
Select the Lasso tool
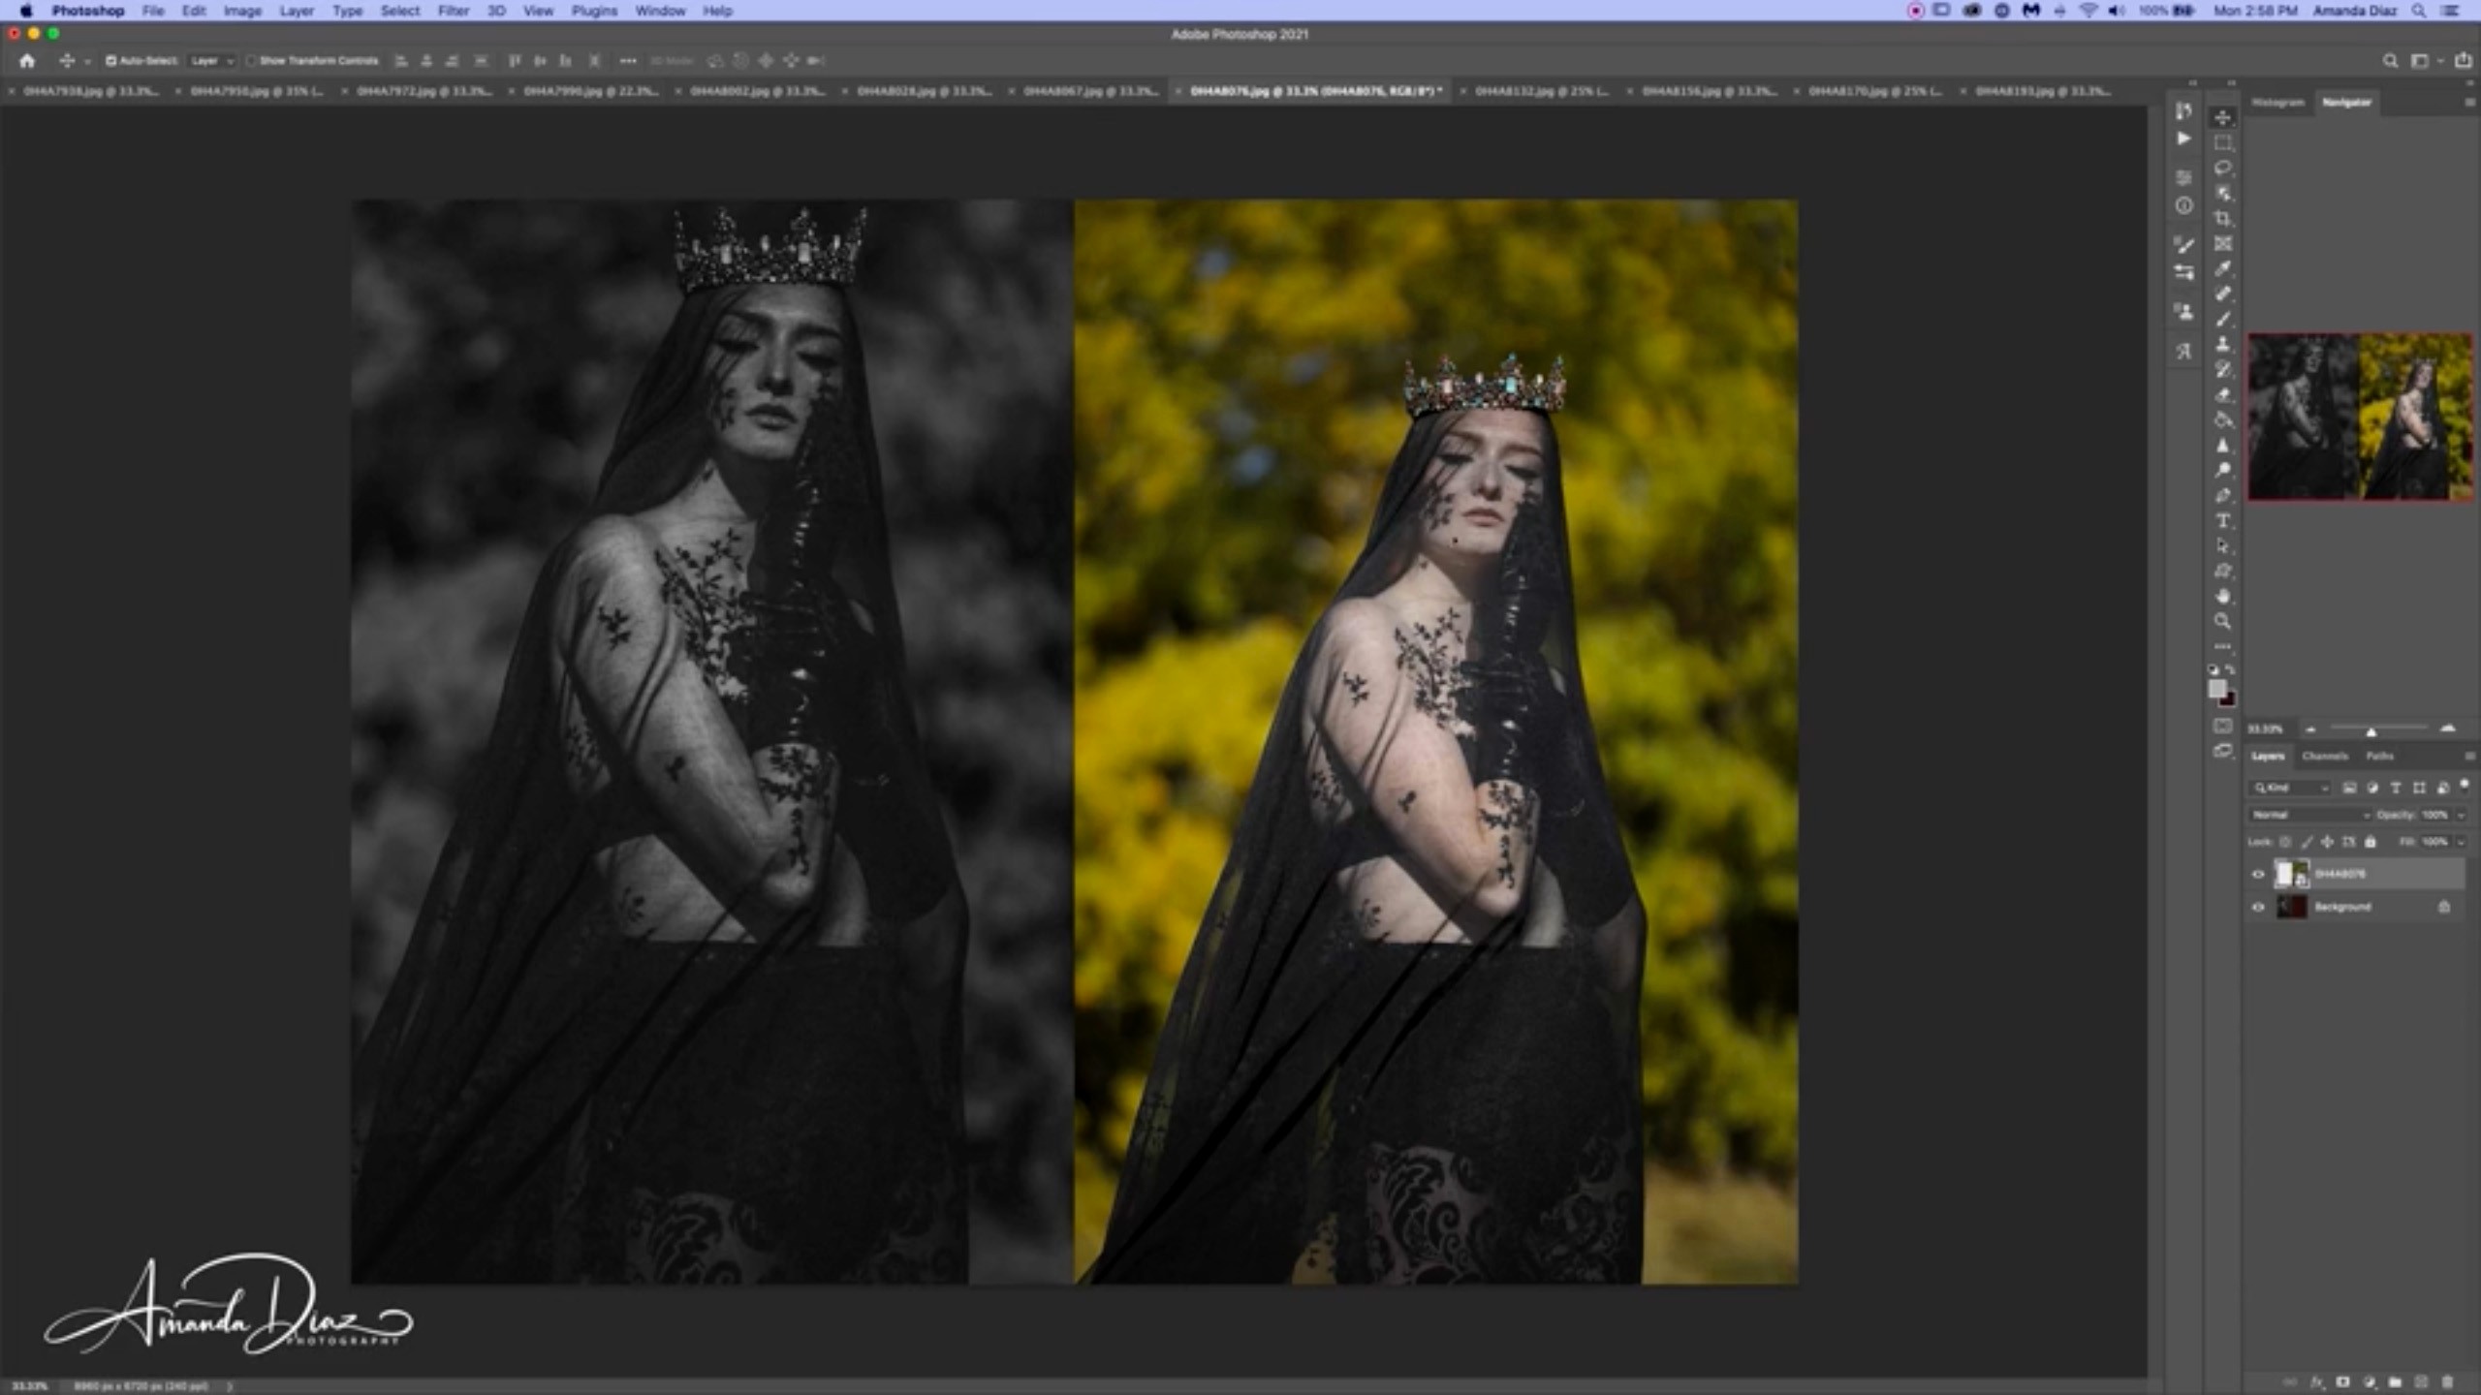2223,169
